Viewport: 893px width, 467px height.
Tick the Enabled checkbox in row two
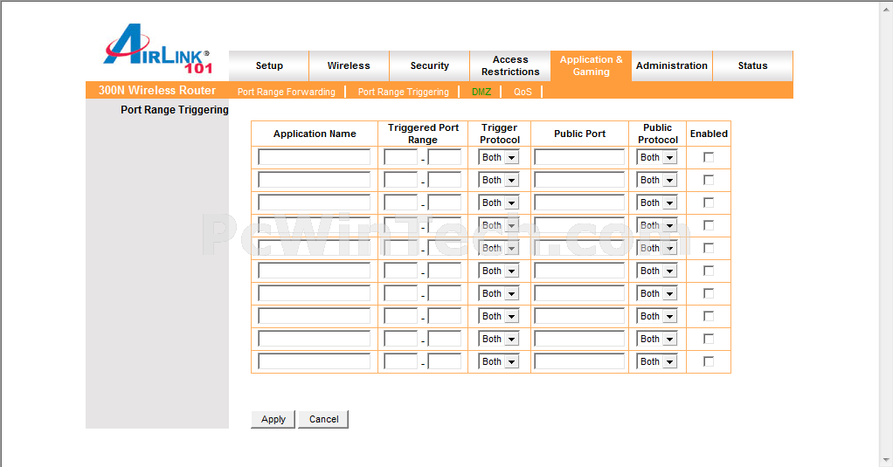[x=709, y=180]
